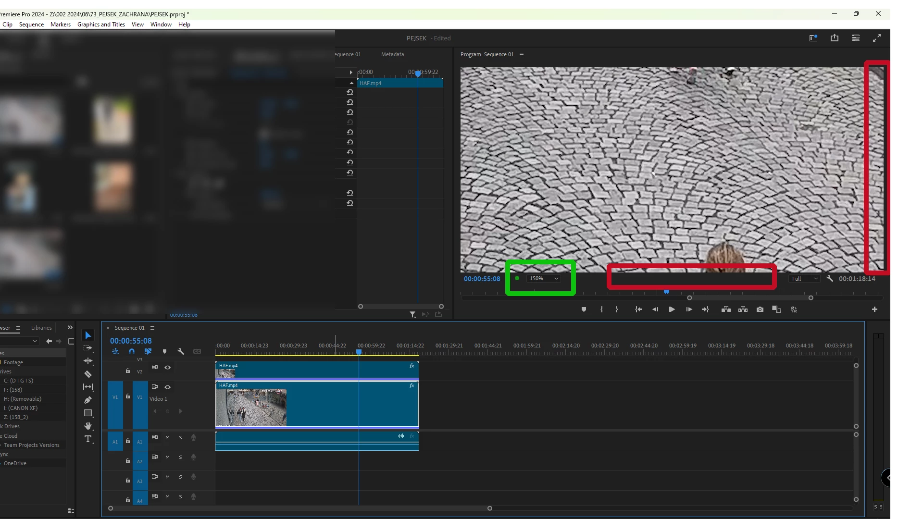Click the Export Frame camera icon
Image resolution: width=923 pixels, height=519 pixels.
click(760, 309)
